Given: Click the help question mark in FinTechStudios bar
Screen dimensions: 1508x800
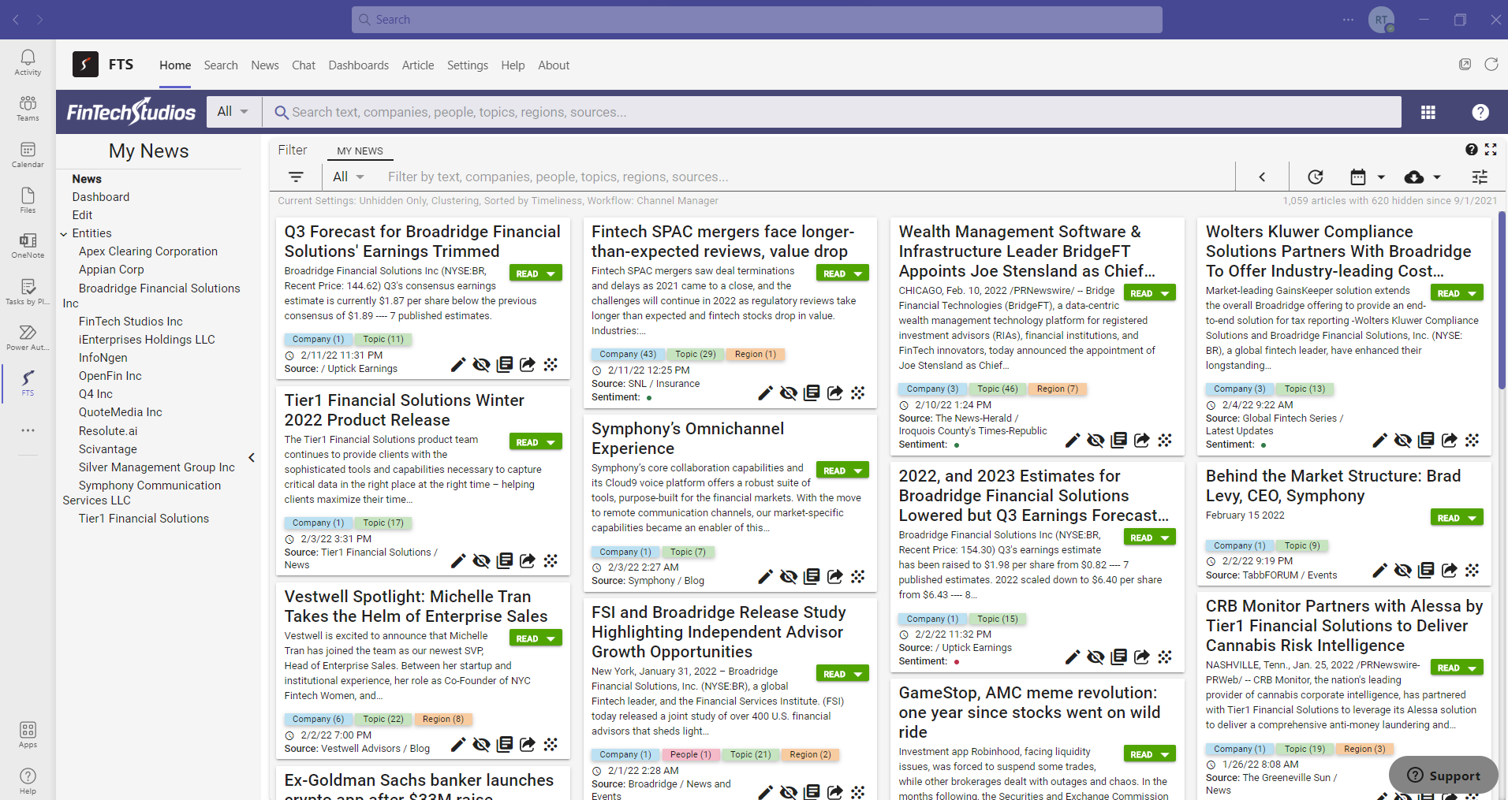Looking at the screenshot, I should pyautogui.click(x=1480, y=112).
